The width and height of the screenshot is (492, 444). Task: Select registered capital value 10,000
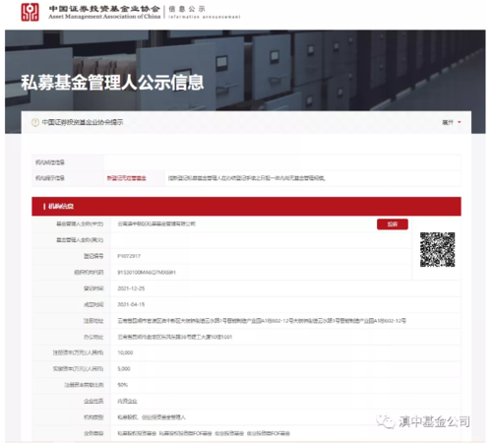pos(125,352)
